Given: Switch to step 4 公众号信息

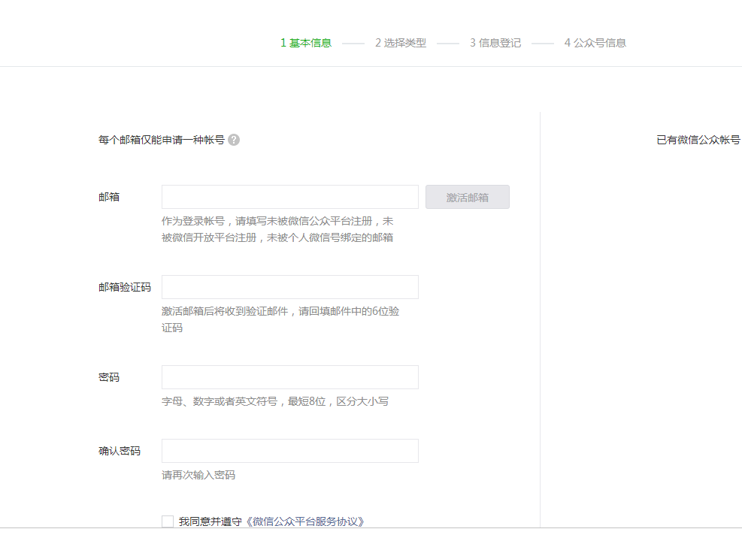Looking at the screenshot, I should [595, 43].
